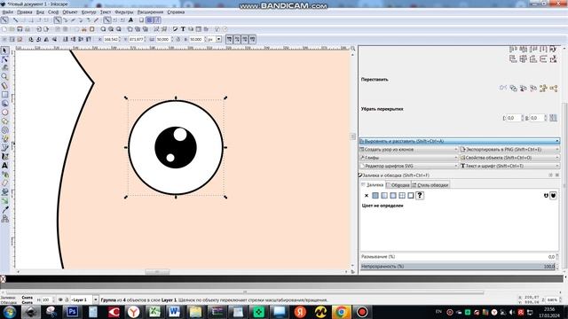Select the Rectangle tool

4,95
